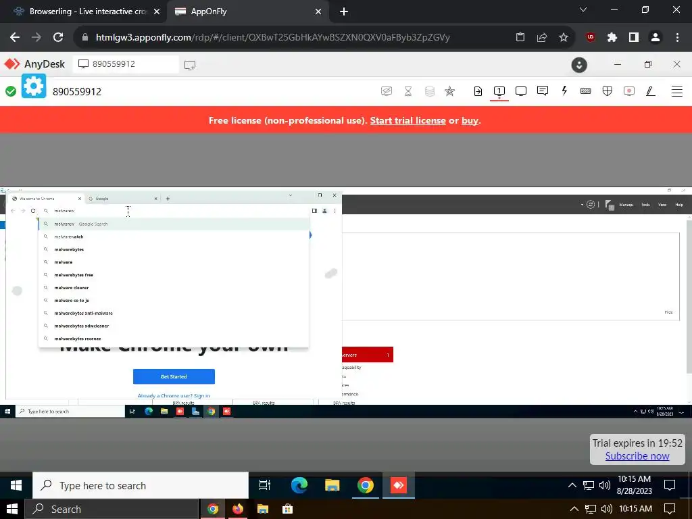Screen dimensions: 692x519
Task: Open AnyDesk session settings gear icon
Action: point(34,86)
